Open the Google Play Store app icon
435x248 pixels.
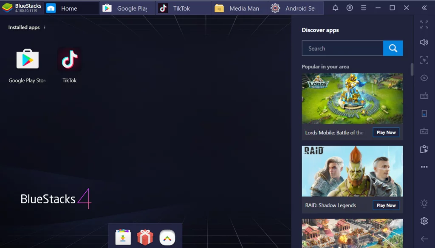[27, 59]
